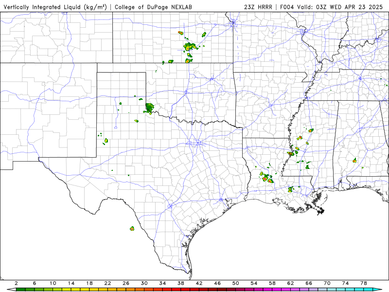Click the isolated storm cell south of the Texas-Mexico border
This screenshot has width=389, height=292.
[132, 229]
